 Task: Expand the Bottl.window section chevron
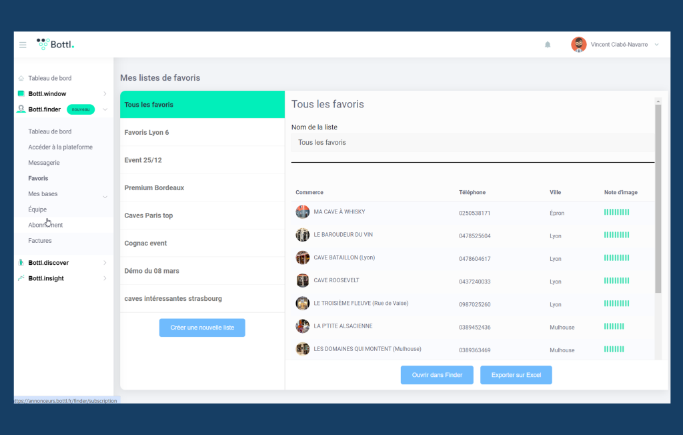pos(105,94)
